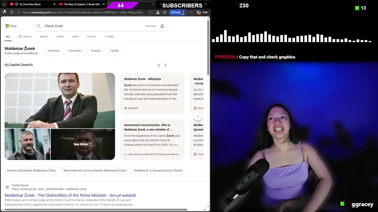Click the gov.pl breadcrumb URL
This screenshot has height=212, width=378.
pos(49,189)
